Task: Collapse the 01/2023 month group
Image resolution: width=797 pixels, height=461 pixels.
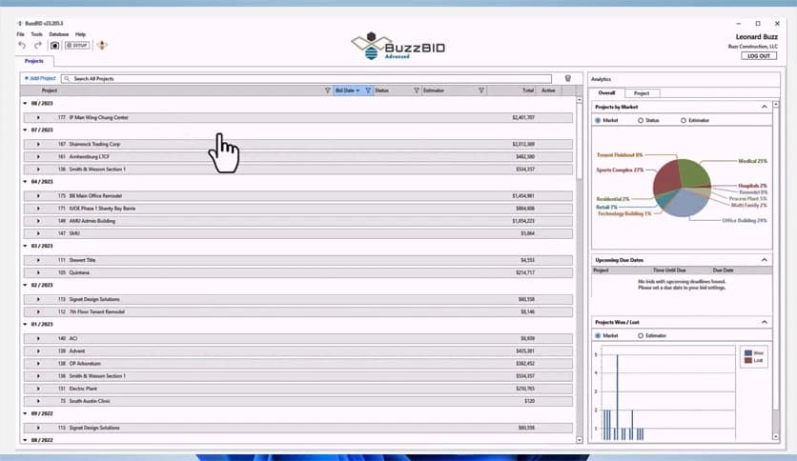Action: 25,324
